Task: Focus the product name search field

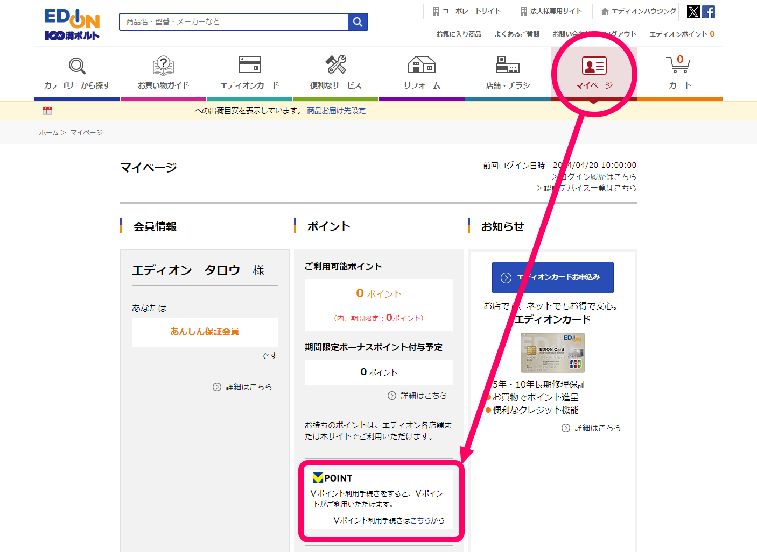Action: tap(234, 21)
